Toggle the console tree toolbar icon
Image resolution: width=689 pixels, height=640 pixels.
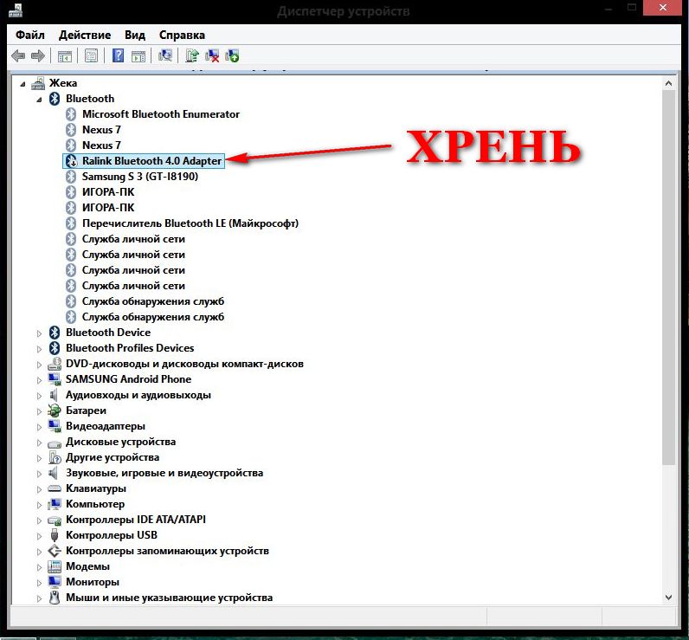tap(65, 55)
